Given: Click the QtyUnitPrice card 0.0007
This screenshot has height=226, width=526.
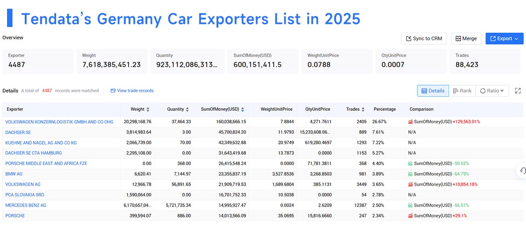Looking at the screenshot, I should tap(411, 61).
